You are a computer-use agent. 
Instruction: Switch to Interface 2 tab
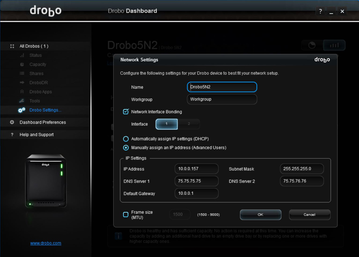[189, 124]
